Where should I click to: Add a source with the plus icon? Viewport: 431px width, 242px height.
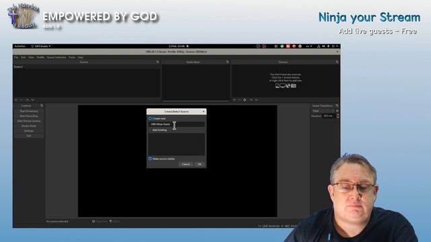coord(234,100)
